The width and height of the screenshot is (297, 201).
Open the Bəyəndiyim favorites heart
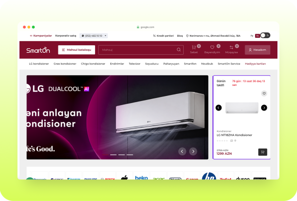click(x=212, y=50)
